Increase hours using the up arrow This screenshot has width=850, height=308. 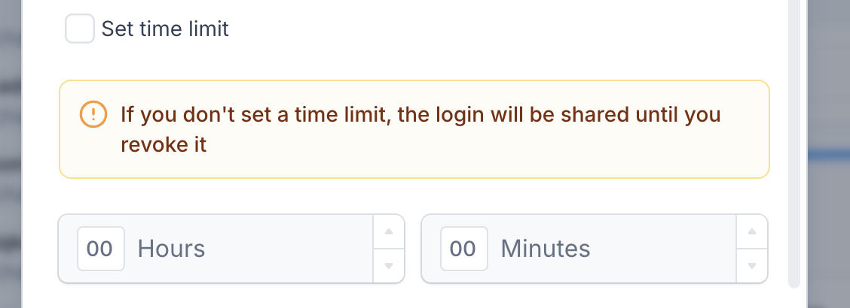(x=389, y=232)
